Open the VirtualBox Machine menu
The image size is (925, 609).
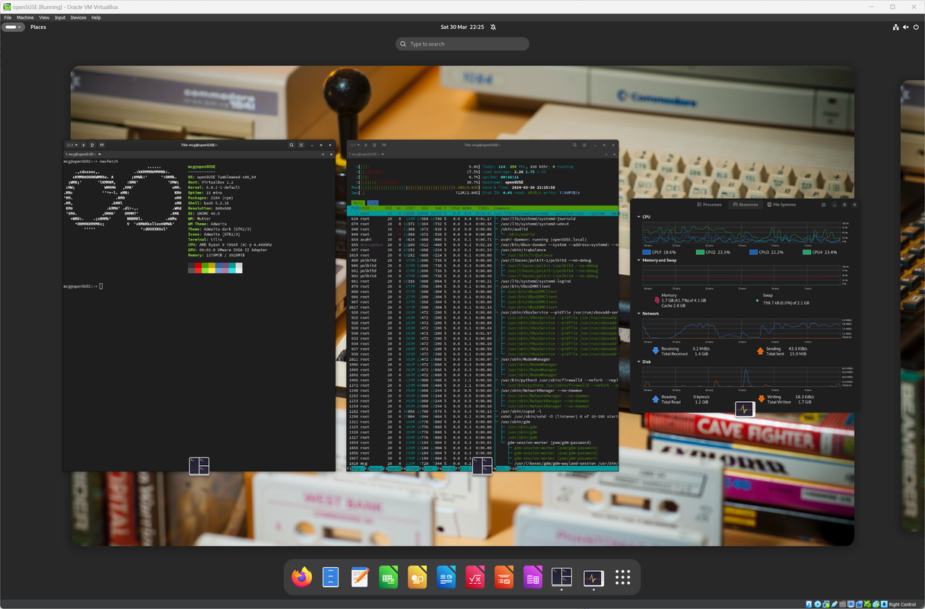tap(25, 17)
